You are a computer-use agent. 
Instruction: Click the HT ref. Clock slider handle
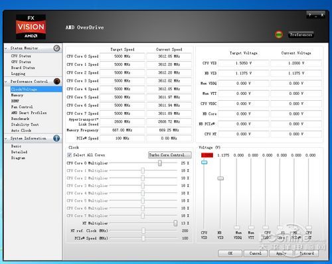coord(143,231)
